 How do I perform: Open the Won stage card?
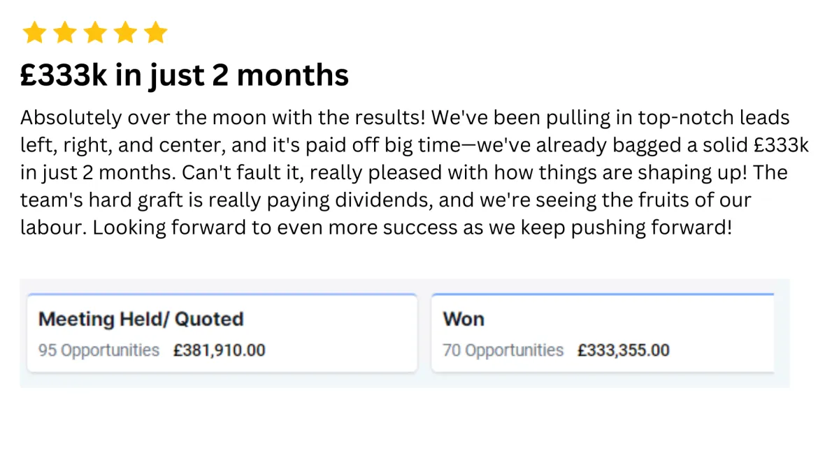[603, 333]
